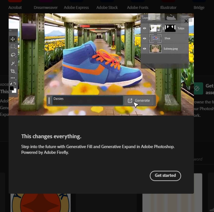This screenshot has width=214, height=212.
Task: Click the default colors icon
Action: (x=11, y=83)
